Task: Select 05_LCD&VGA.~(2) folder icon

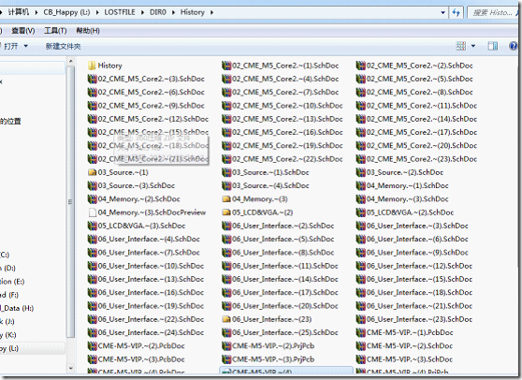Action: [226, 212]
